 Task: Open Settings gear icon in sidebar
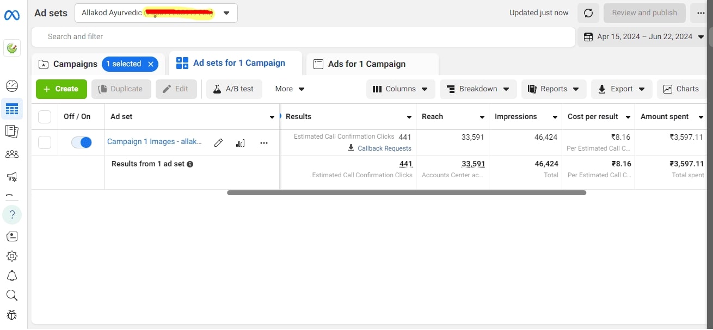[12, 256]
